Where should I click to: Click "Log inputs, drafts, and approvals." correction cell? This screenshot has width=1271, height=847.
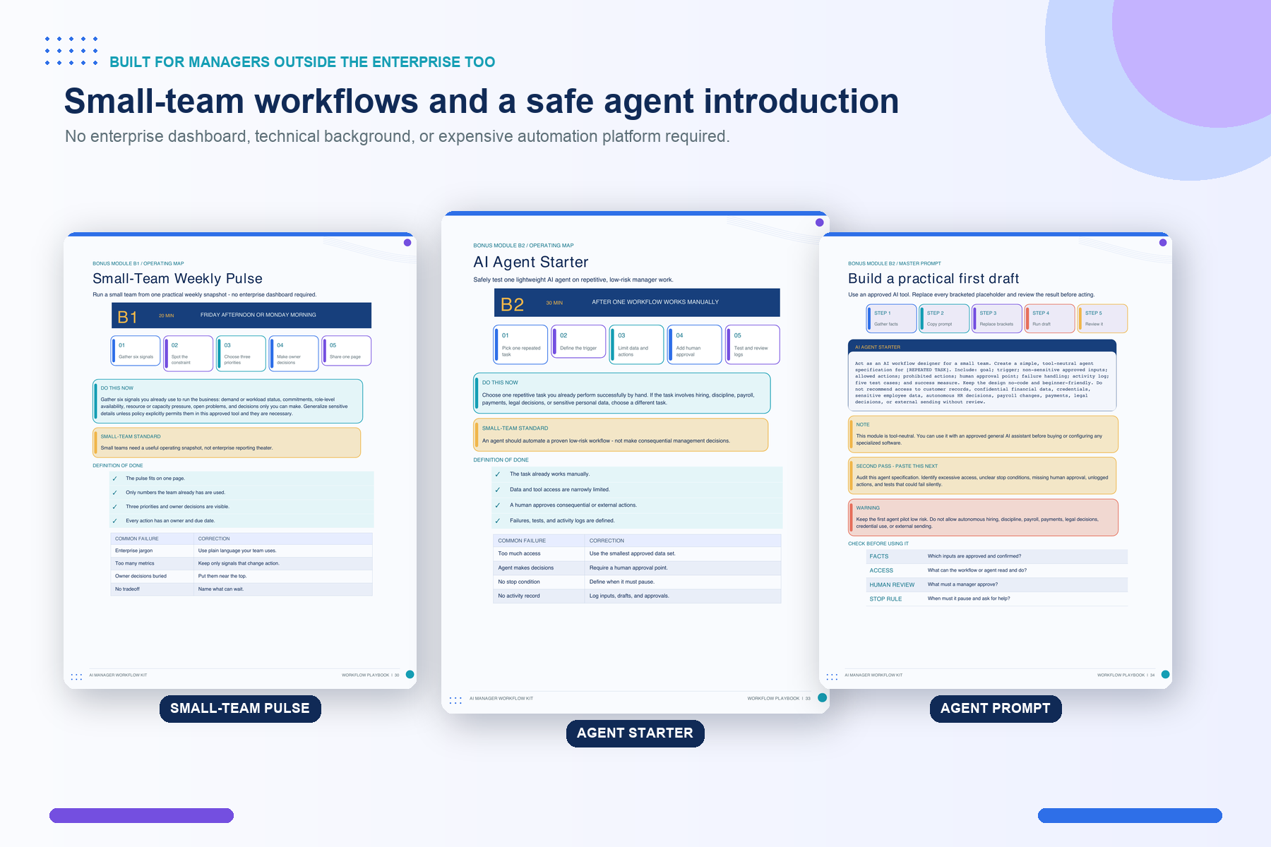click(683, 596)
